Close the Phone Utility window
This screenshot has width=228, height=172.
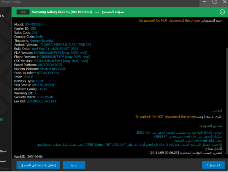click(225, 2)
